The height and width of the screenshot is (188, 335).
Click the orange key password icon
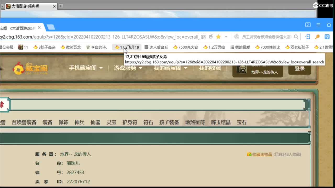(x=317, y=37)
